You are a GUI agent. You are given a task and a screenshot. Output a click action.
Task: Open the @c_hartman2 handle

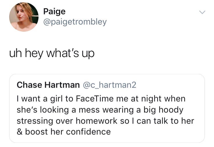(110, 85)
